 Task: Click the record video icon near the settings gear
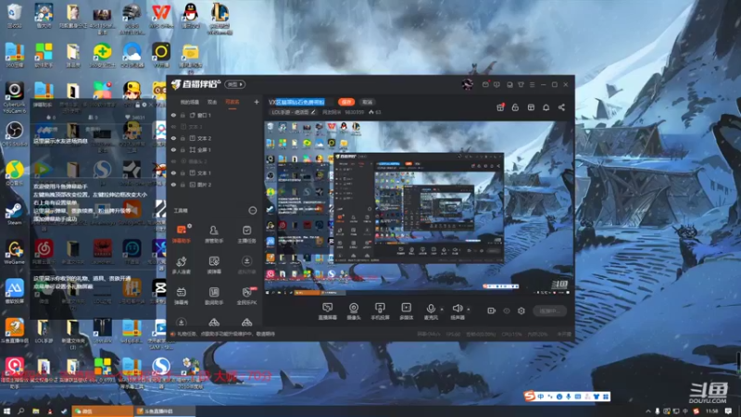[x=492, y=310]
